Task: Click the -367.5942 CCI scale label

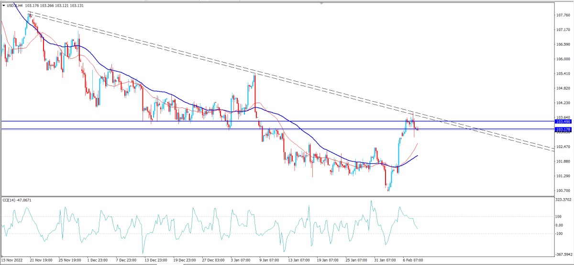Action: (x=564, y=254)
